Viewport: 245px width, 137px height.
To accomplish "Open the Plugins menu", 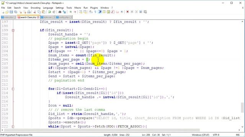I will 94,8.
